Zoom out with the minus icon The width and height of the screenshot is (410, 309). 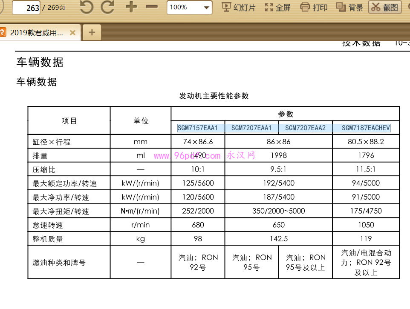point(151,7)
